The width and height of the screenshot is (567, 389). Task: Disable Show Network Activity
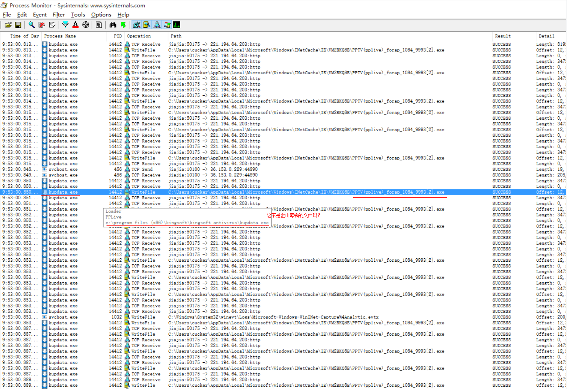click(157, 24)
